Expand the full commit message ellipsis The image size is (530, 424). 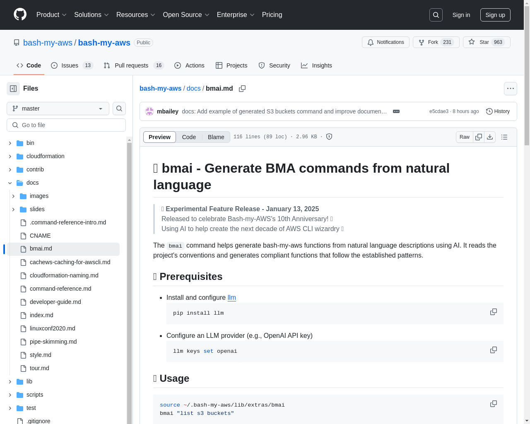pos(396,111)
